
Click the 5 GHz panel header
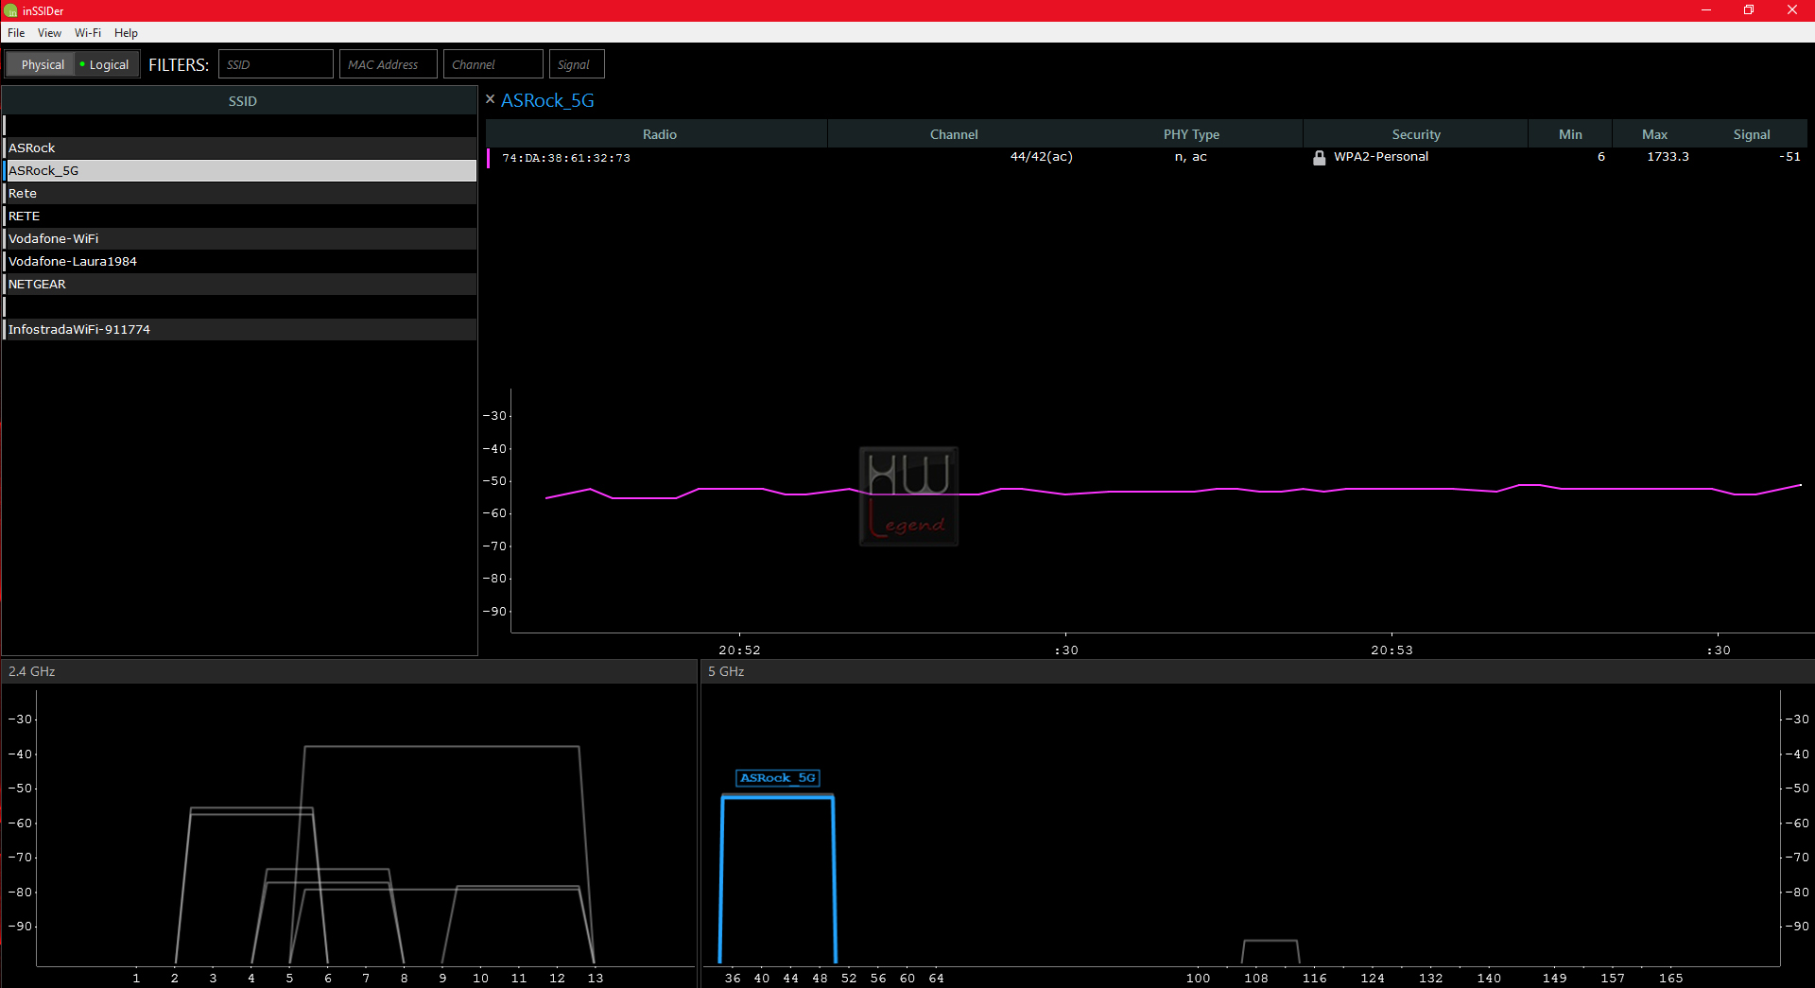click(1257, 671)
